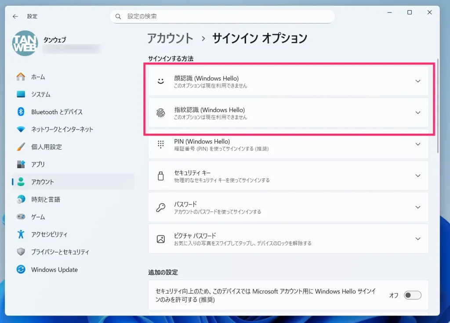The image size is (450, 323).
Task: Click the Bluetooth icon in sidebar
Action: [x=21, y=112]
